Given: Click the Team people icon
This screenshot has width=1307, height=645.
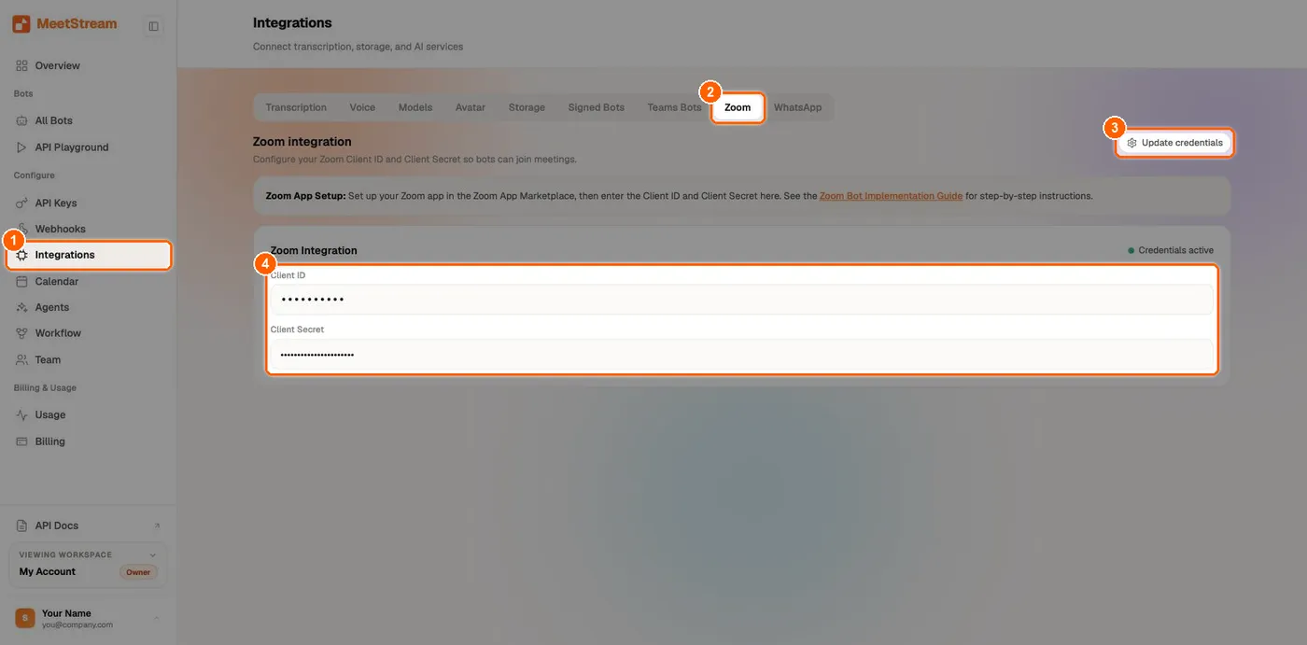Looking at the screenshot, I should 21,359.
